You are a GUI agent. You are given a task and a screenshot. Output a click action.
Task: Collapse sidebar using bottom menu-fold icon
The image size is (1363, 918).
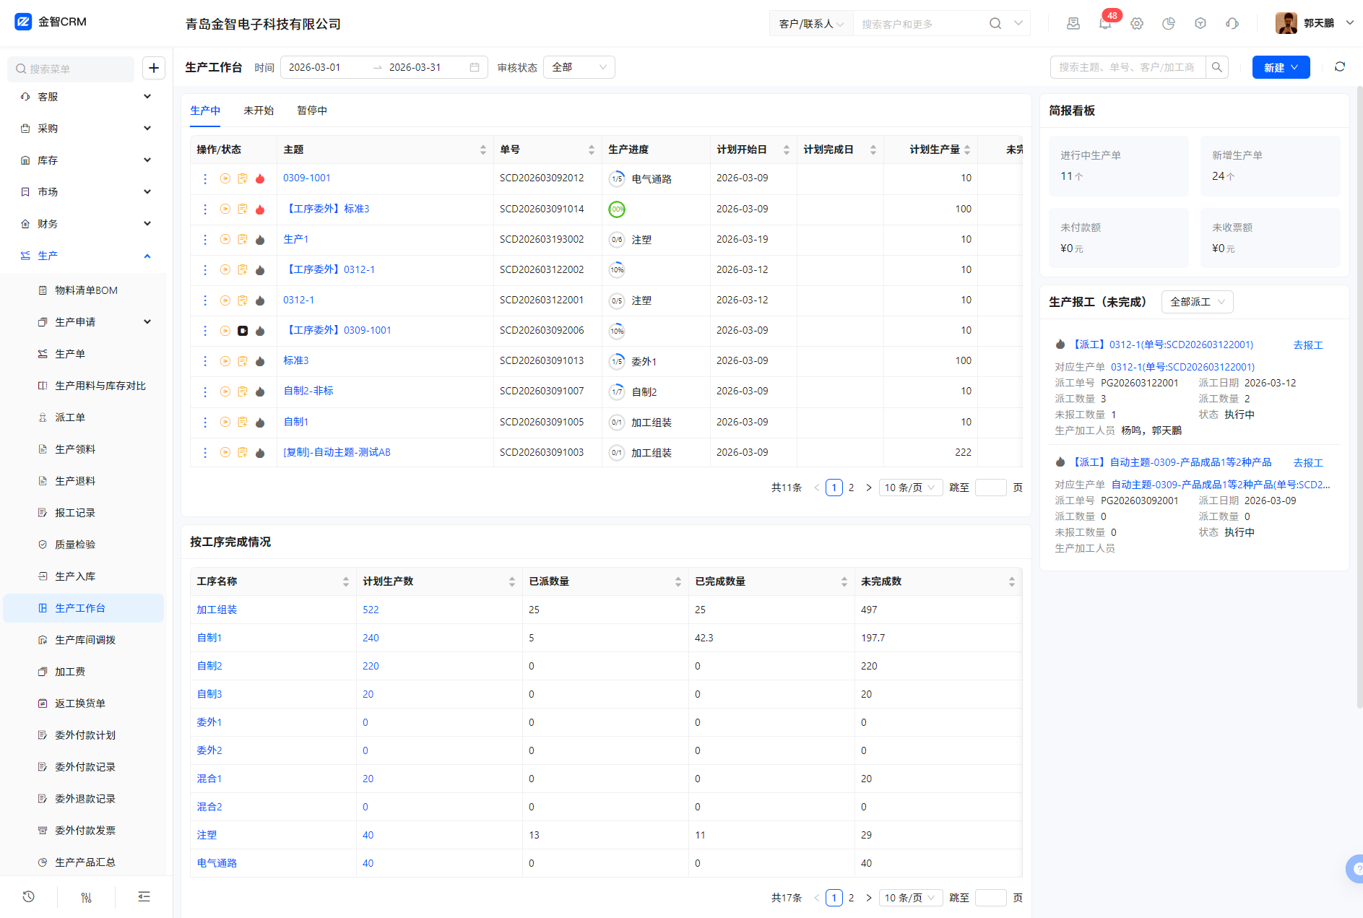pyautogui.click(x=144, y=896)
